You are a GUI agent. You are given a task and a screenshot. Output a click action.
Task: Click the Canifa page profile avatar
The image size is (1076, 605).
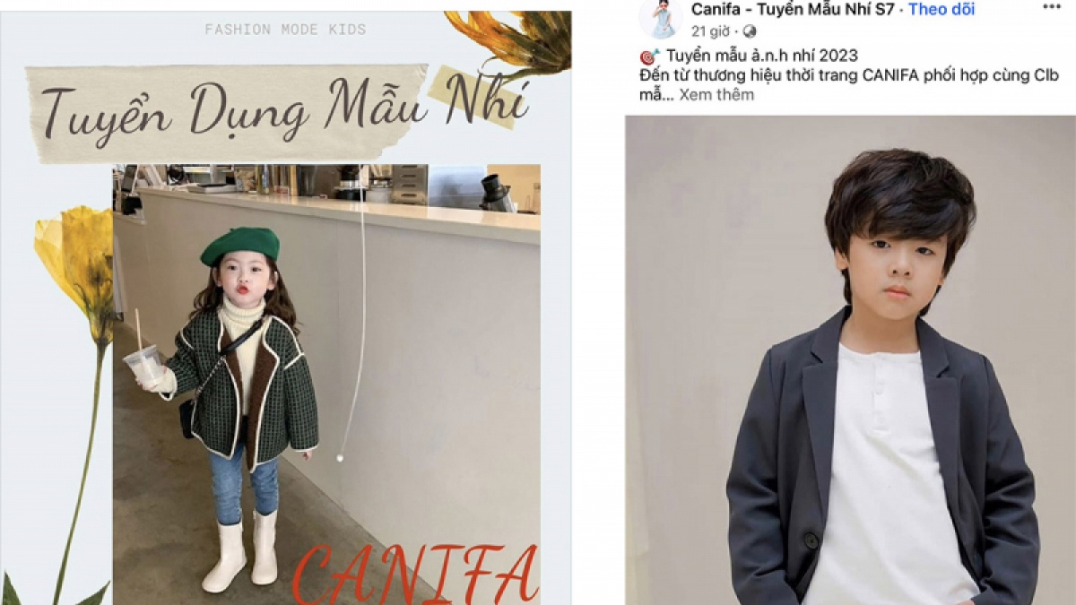pos(661,19)
